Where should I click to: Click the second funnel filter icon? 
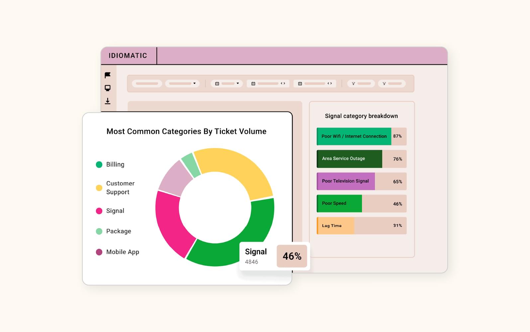click(x=384, y=84)
